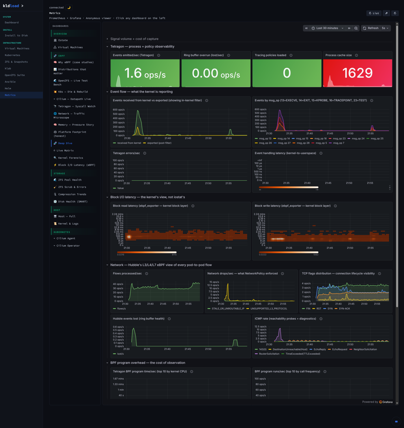Viewport: 404px width, 428px height.
Task: Click the Block write latency heatmap color scale
Action: [x=289, y=252]
